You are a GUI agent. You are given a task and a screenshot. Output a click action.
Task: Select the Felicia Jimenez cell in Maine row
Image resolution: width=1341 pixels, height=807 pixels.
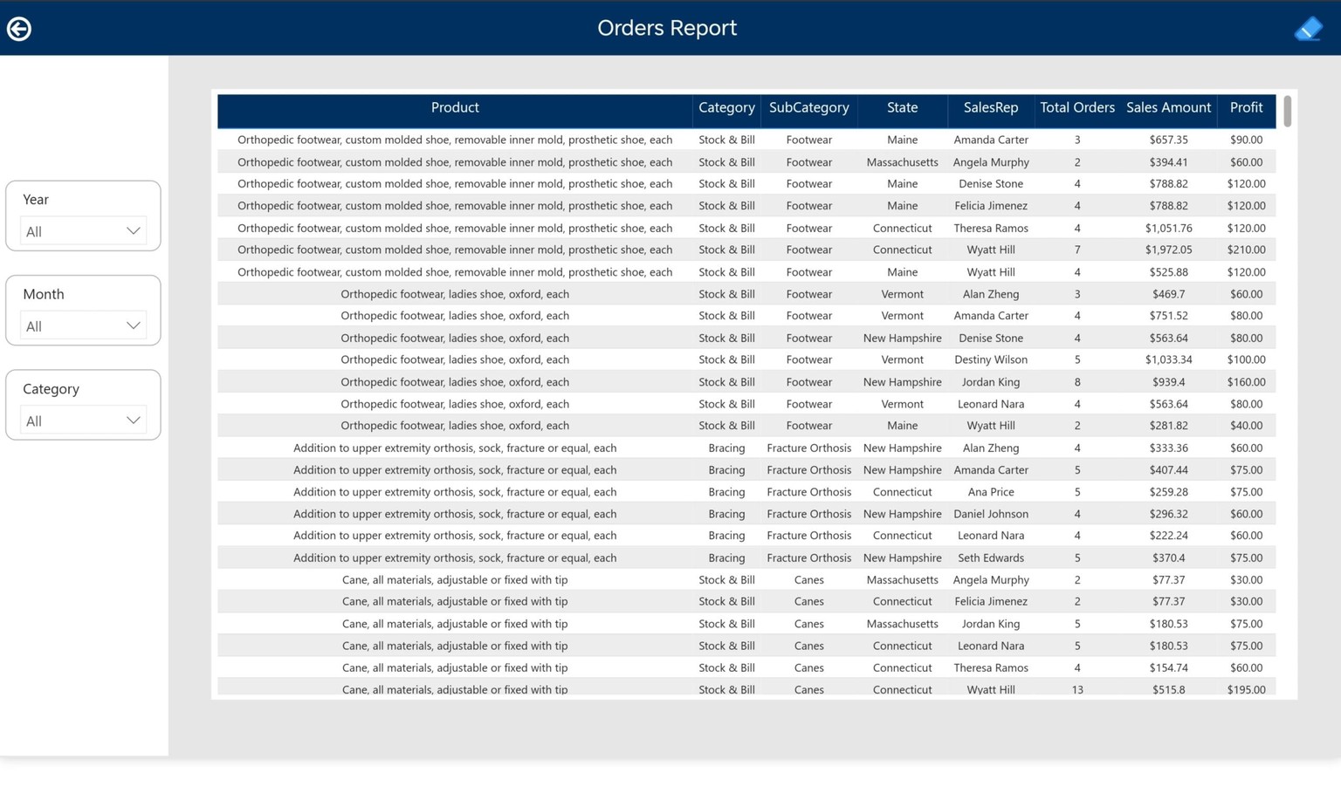991,206
